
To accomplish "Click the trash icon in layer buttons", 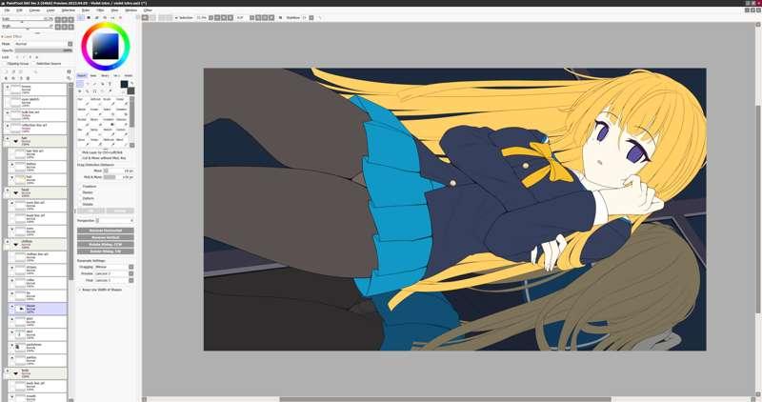I will pos(28,78).
